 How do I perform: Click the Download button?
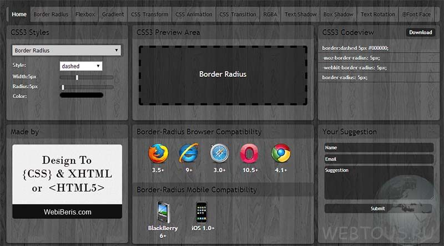pyautogui.click(x=421, y=32)
